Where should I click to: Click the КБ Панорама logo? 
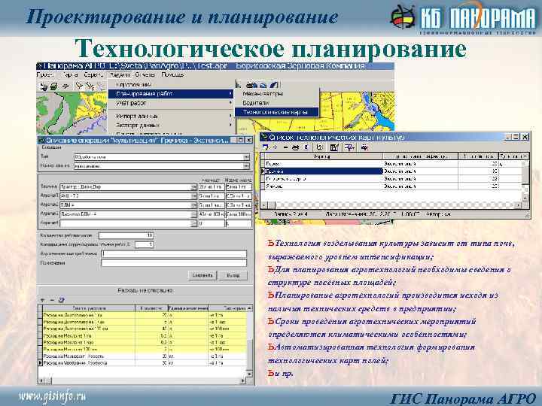pos(463,17)
